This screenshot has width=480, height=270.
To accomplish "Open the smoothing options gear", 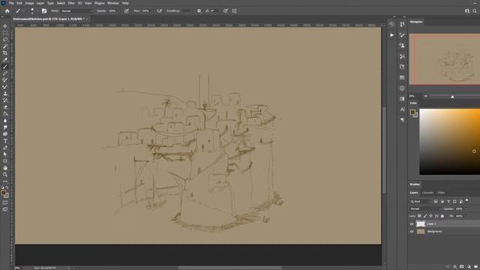I will [199, 10].
